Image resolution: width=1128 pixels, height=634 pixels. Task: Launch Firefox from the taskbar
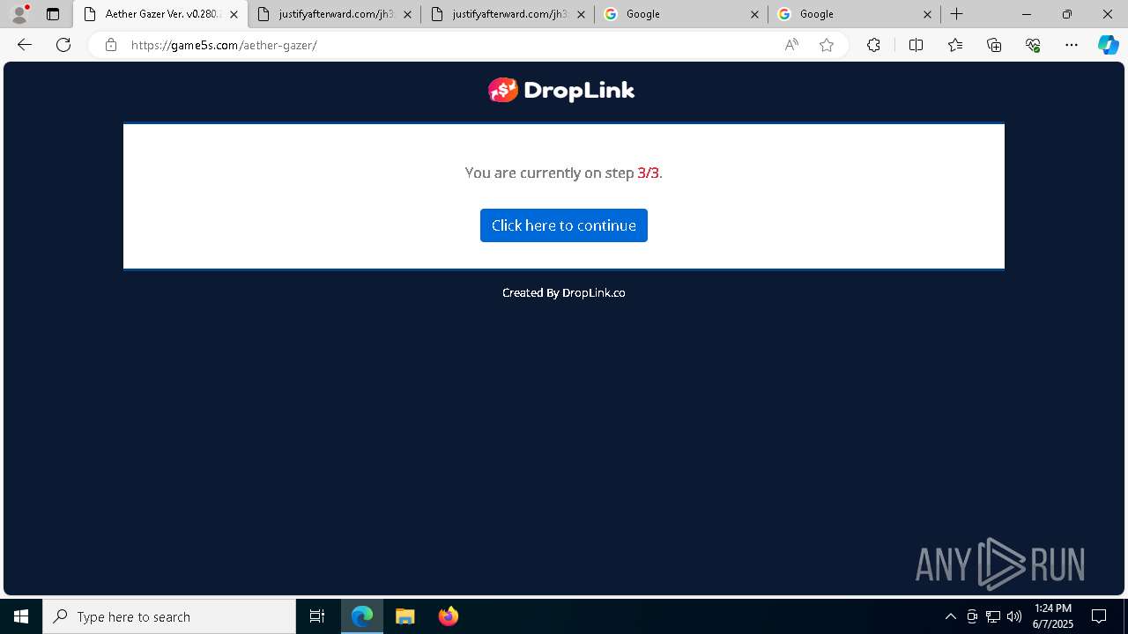pos(448,616)
